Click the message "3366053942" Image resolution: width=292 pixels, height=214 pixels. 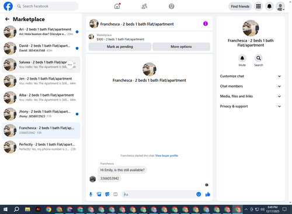[x=109, y=178]
